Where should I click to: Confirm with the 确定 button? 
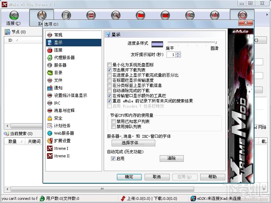129,177
